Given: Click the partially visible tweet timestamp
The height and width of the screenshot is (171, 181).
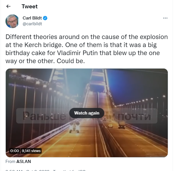Looking at the screenshot, I should coord(27,170).
